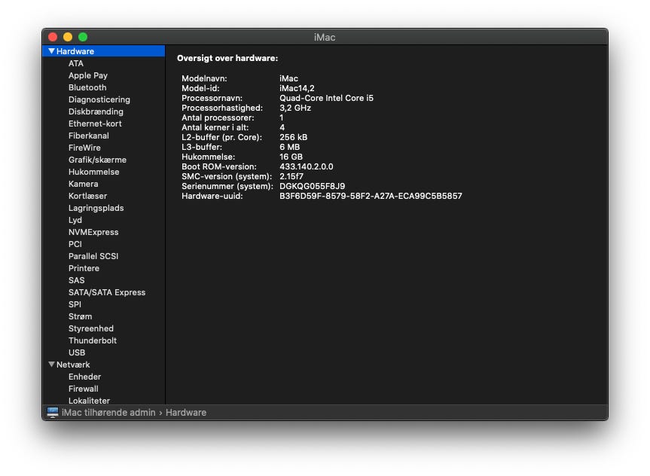
Task: Open the Firewall entry under Netværk
Action: tap(83, 389)
